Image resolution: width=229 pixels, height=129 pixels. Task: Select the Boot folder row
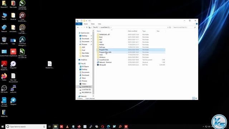pyautogui.click(x=131, y=37)
